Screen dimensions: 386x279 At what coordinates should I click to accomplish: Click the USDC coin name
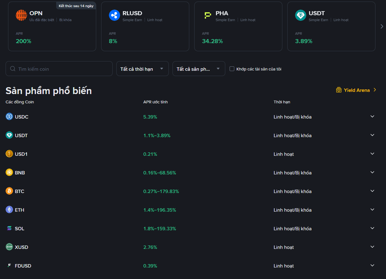[x=22, y=117]
